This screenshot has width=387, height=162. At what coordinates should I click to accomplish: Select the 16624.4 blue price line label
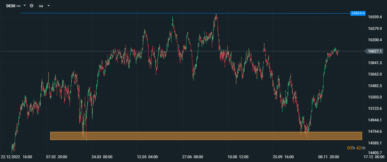point(358,13)
